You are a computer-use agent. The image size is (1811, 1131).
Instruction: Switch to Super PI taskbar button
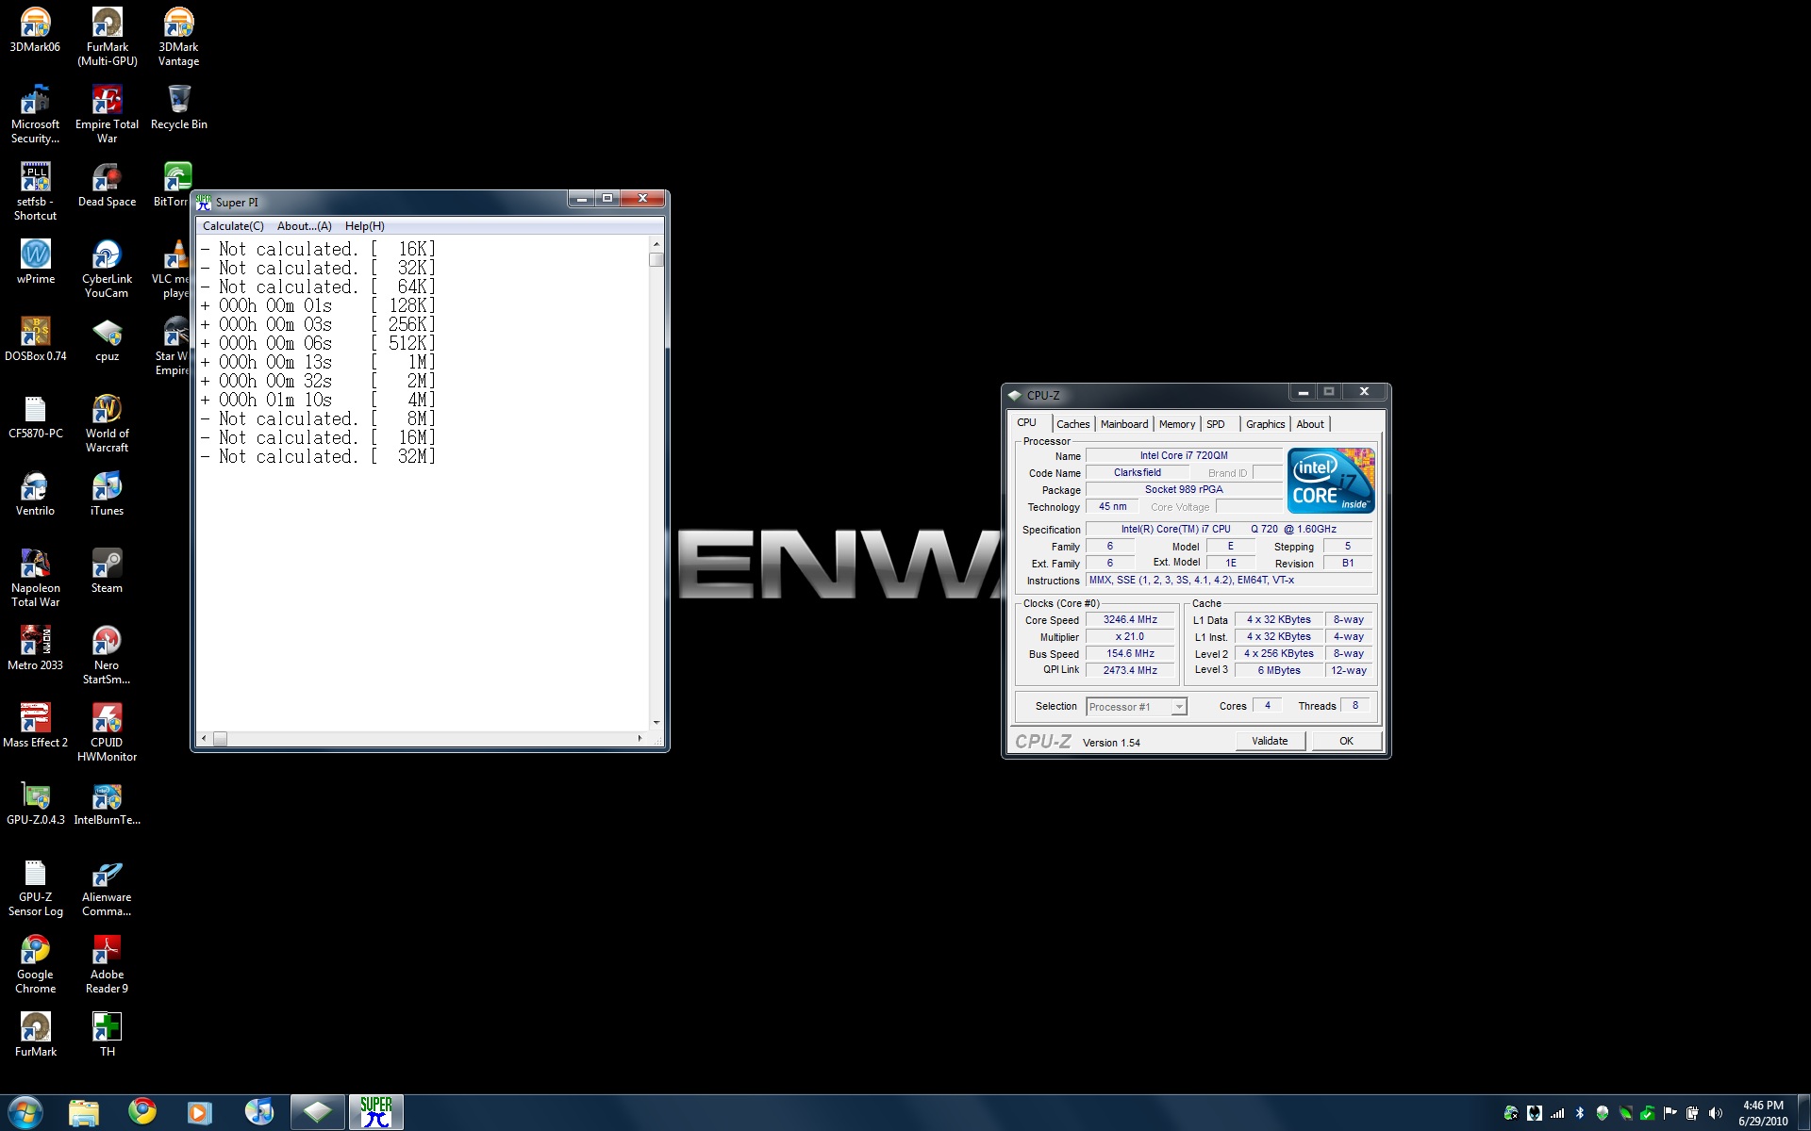tap(376, 1112)
